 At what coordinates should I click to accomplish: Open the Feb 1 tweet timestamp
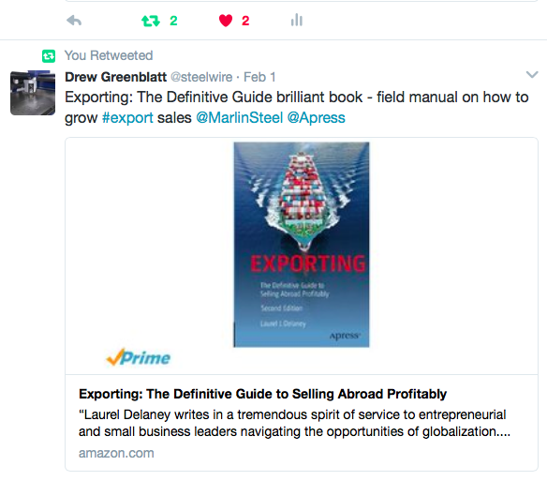click(259, 77)
